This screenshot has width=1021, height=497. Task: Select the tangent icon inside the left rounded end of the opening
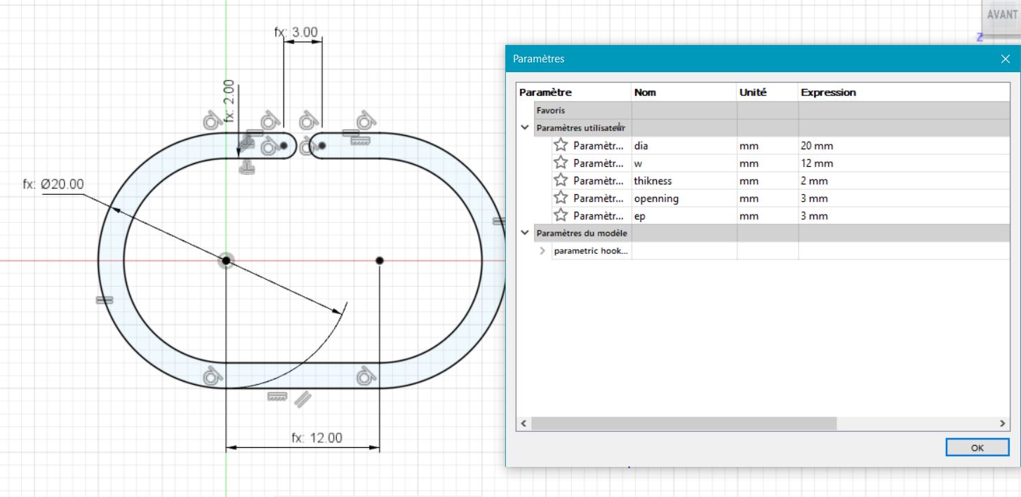pyautogui.click(x=269, y=147)
